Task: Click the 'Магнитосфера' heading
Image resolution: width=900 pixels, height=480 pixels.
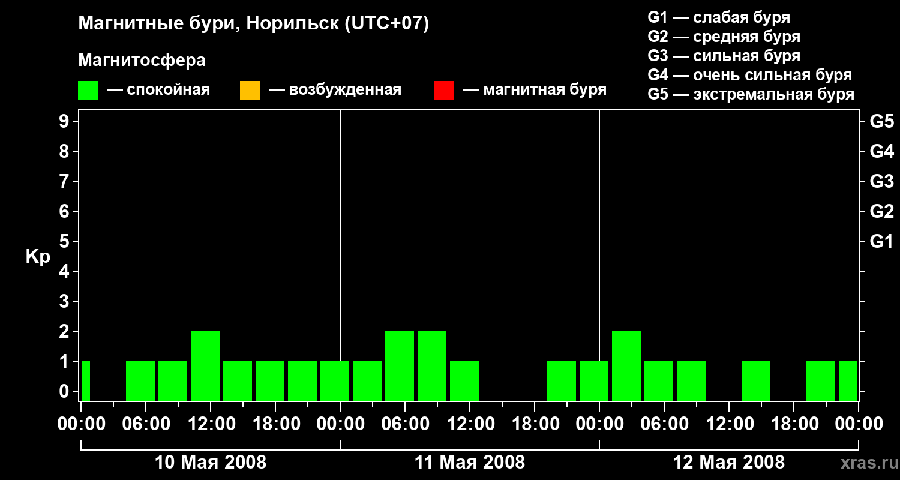Action: coord(142,61)
